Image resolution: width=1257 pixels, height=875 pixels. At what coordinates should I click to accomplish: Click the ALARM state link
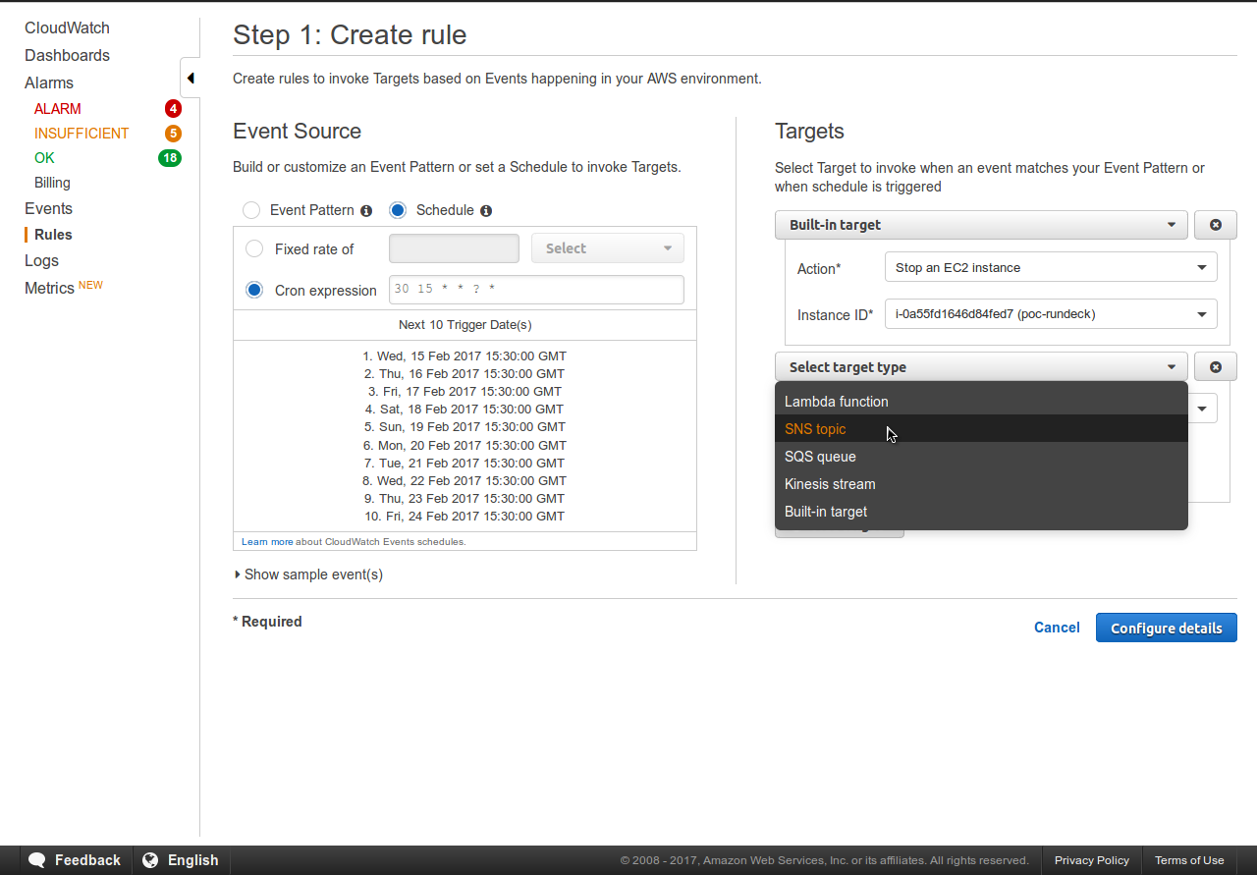58,109
